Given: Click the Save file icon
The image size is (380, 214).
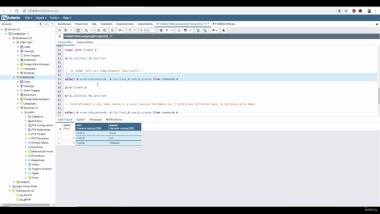Looking at the screenshot, I should (66, 30).
